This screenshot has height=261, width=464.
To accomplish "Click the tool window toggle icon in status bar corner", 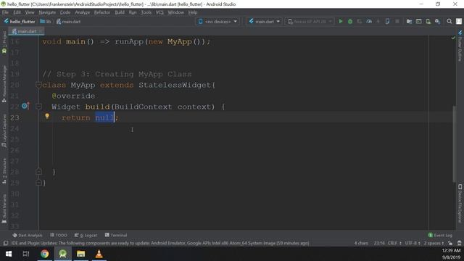I will pyautogui.click(x=5, y=243).
